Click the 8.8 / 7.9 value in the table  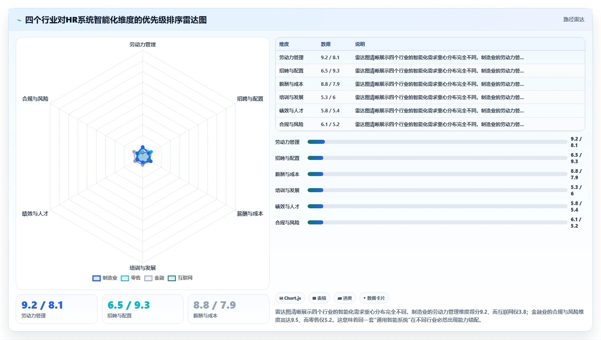[x=330, y=84]
